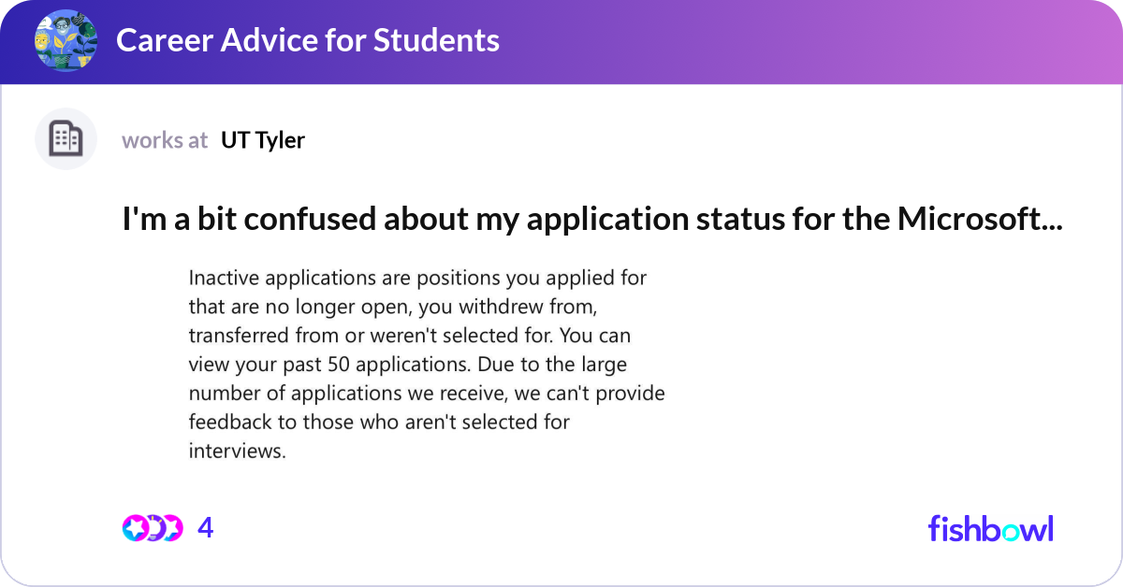Click the company building icon
Image resolution: width=1123 pixels, height=587 pixels.
66,139
